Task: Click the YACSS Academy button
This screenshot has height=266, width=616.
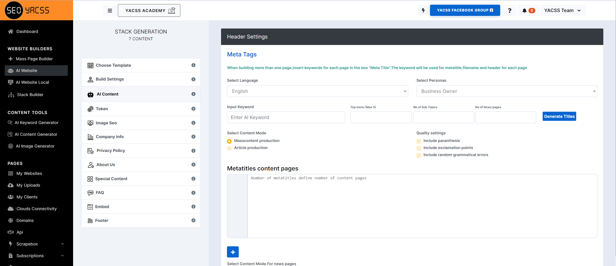Action: tap(149, 11)
